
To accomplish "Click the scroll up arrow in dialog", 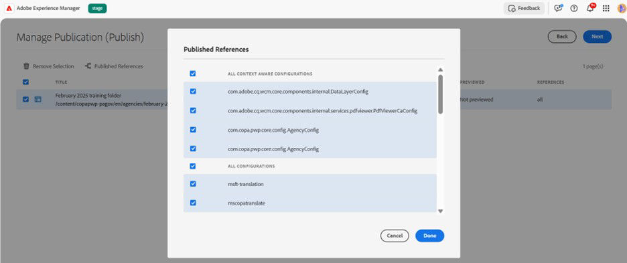I will pyautogui.click(x=440, y=70).
